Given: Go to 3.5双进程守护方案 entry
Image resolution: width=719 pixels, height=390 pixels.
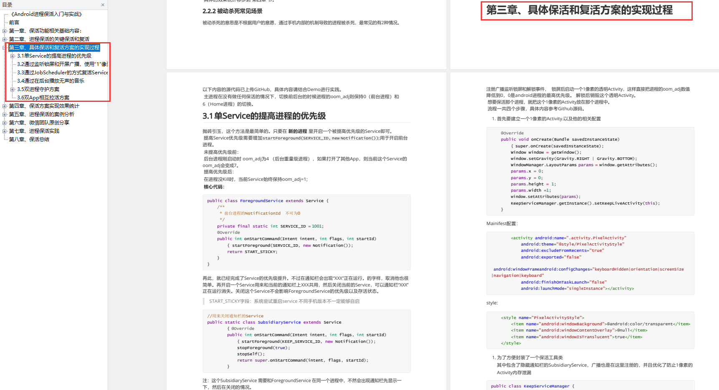Looking at the screenshot, I should [38, 89].
